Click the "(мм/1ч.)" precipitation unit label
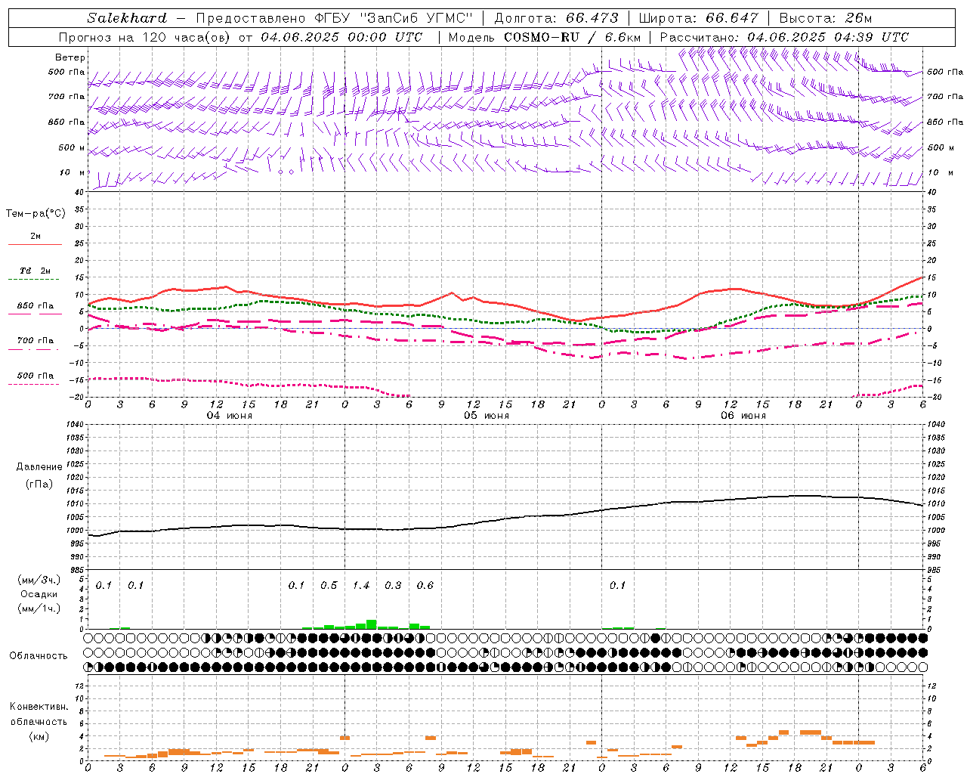This screenshot has height=774, width=967. click(39, 608)
